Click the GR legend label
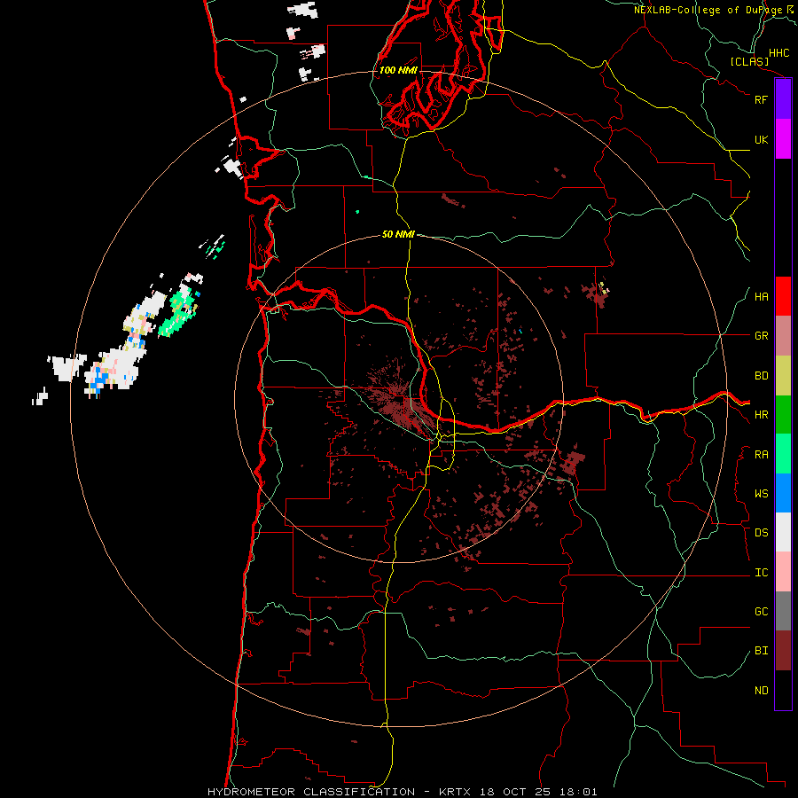Viewport: 798px width, 798px height. click(x=762, y=336)
